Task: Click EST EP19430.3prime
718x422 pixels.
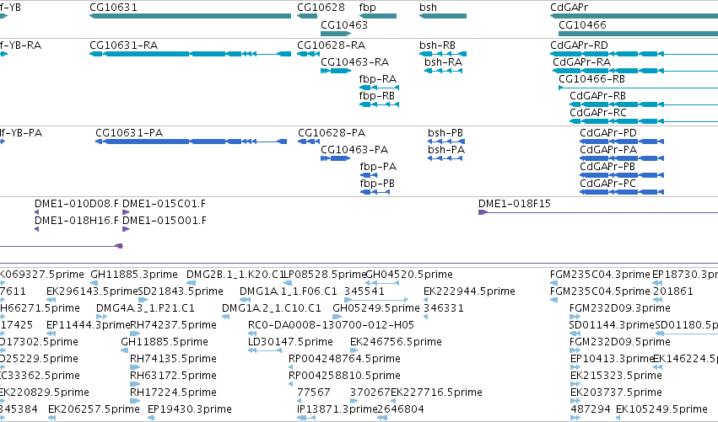Action: coord(152,418)
